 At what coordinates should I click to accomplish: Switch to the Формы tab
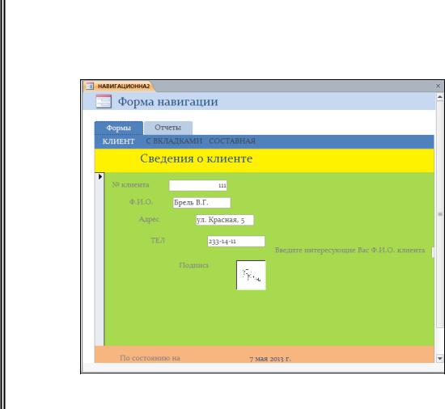click(x=119, y=128)
